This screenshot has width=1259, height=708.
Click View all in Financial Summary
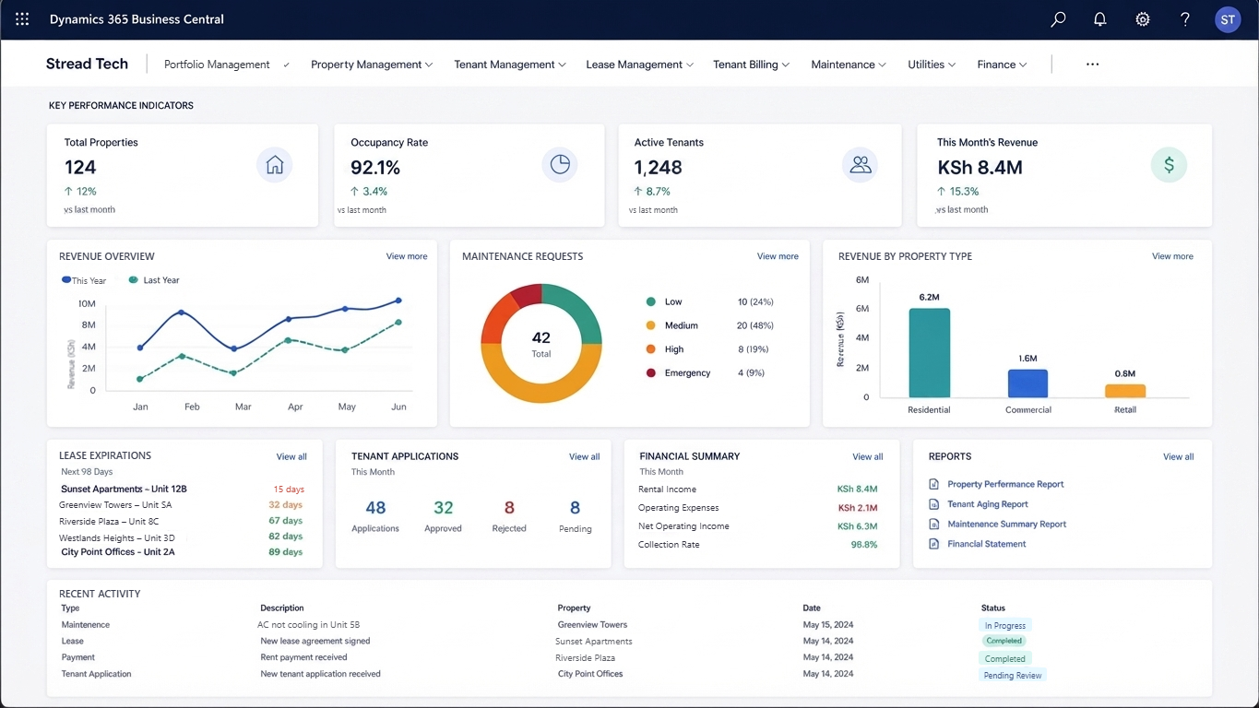click(x=867, y=456)
